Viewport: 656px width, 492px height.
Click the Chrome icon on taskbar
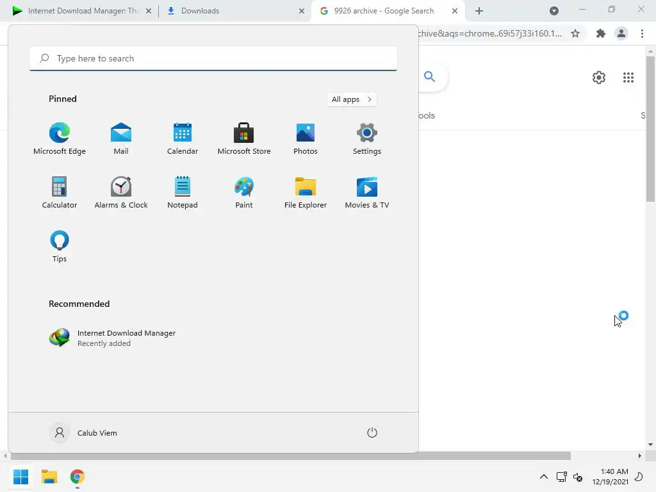(78, 477)
